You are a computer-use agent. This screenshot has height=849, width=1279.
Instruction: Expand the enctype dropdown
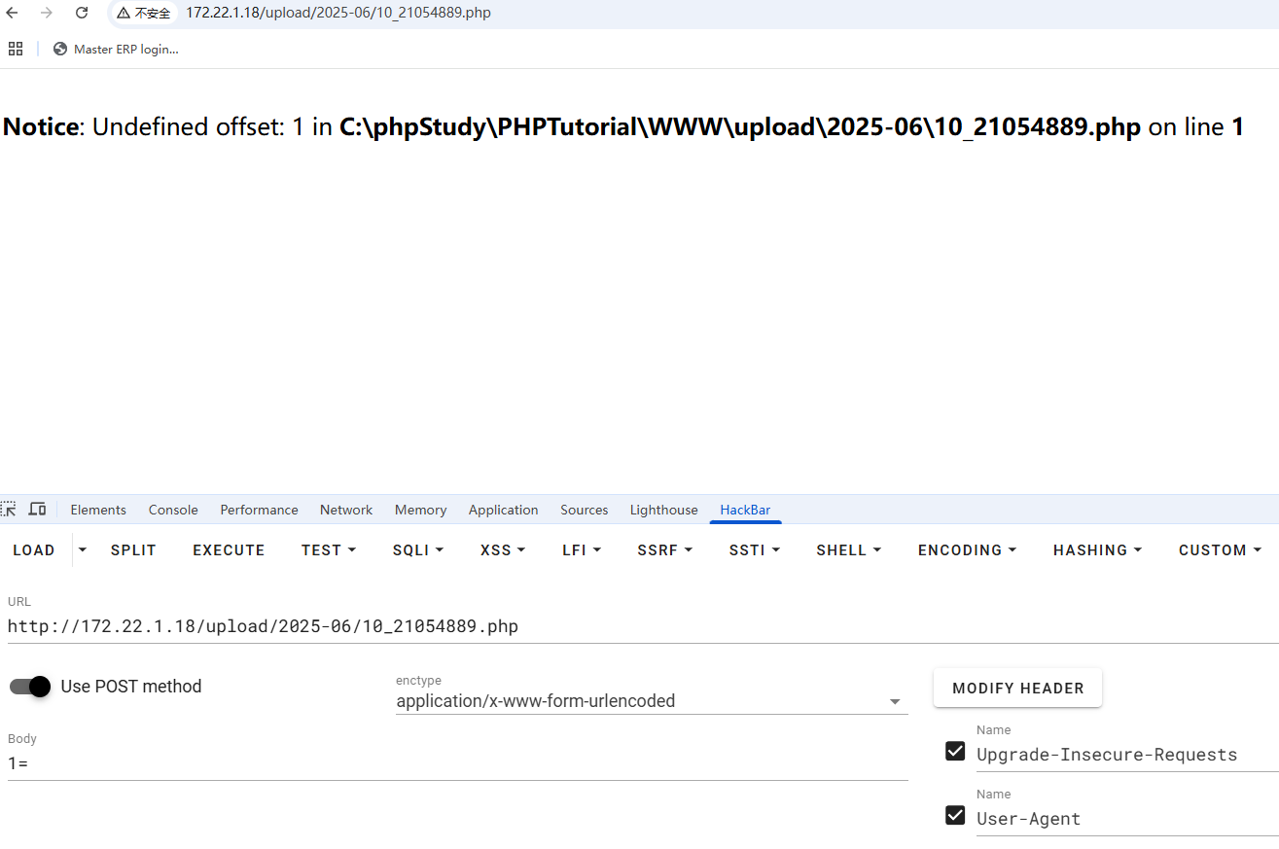tap(895, 702)
